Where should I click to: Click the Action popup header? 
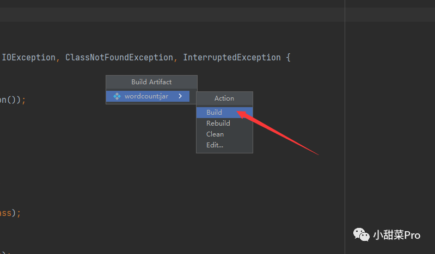(x=224, y=98)
